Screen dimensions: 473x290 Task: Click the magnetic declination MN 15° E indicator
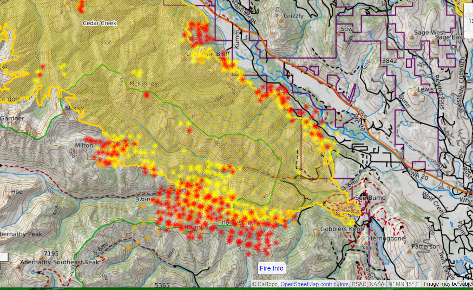pos(404,284)
